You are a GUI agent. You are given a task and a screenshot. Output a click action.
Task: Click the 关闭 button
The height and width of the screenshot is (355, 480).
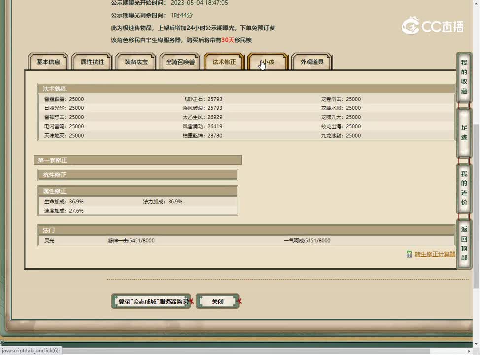(218, 301)
